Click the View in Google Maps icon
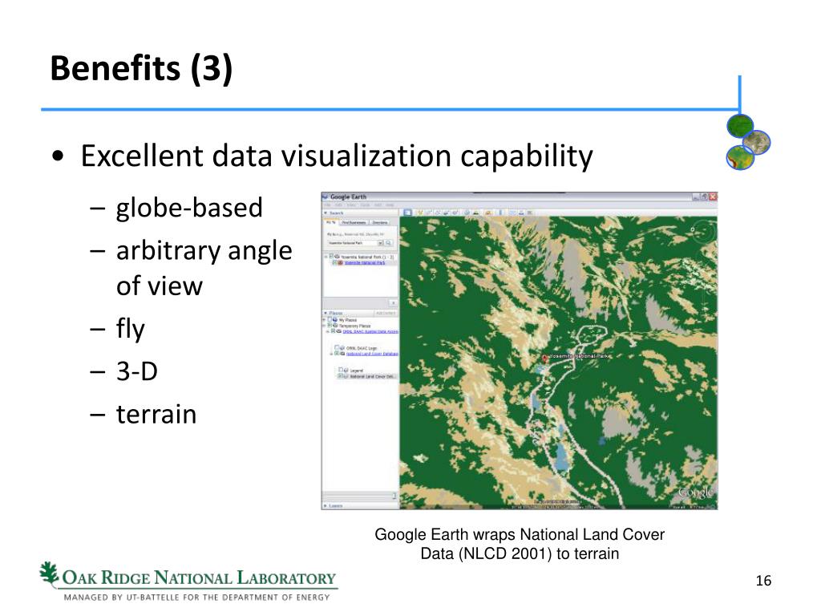 [x=530, y=213]
